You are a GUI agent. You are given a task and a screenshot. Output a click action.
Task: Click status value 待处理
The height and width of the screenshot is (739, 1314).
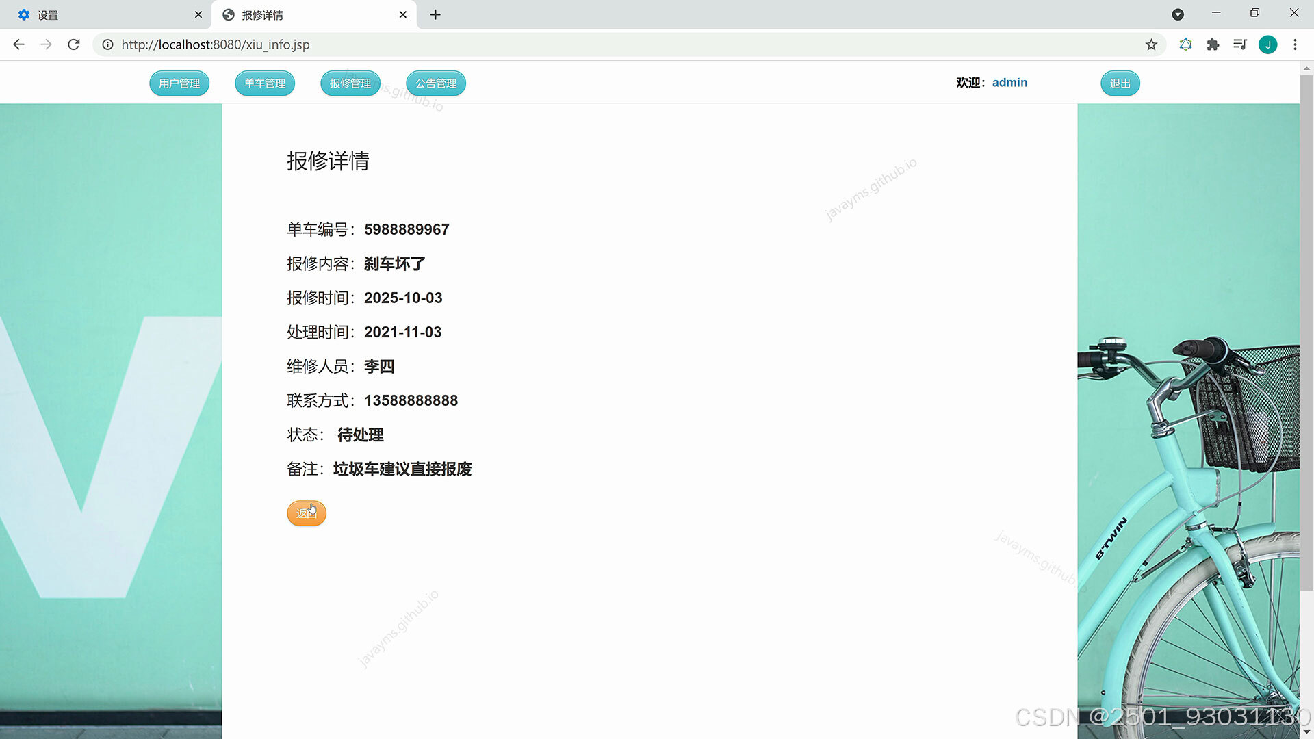[x=361, y=435]
